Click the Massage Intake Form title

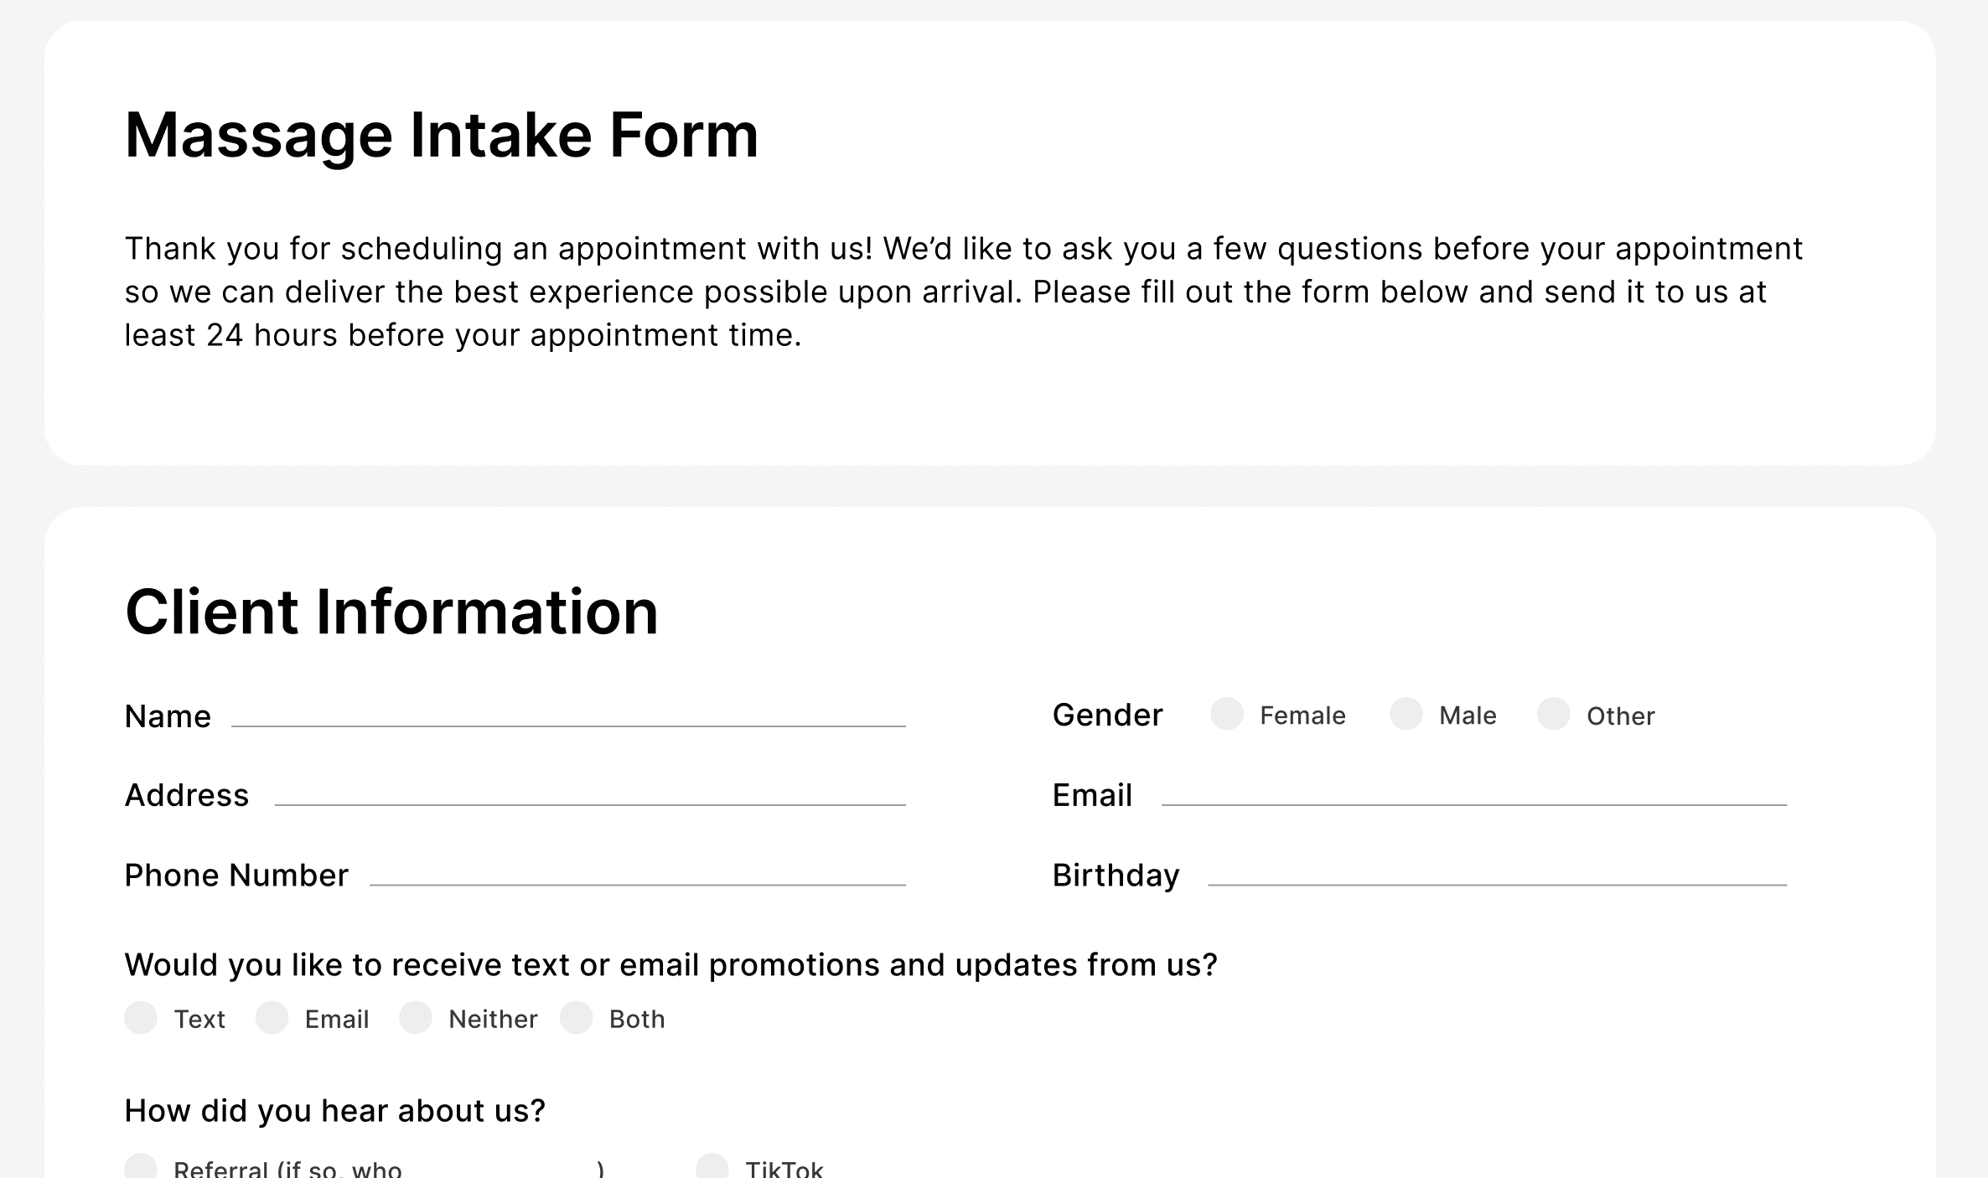pyautogui.click(x=442, y=135)
